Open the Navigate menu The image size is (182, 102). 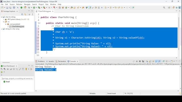[x=27, y=4]
